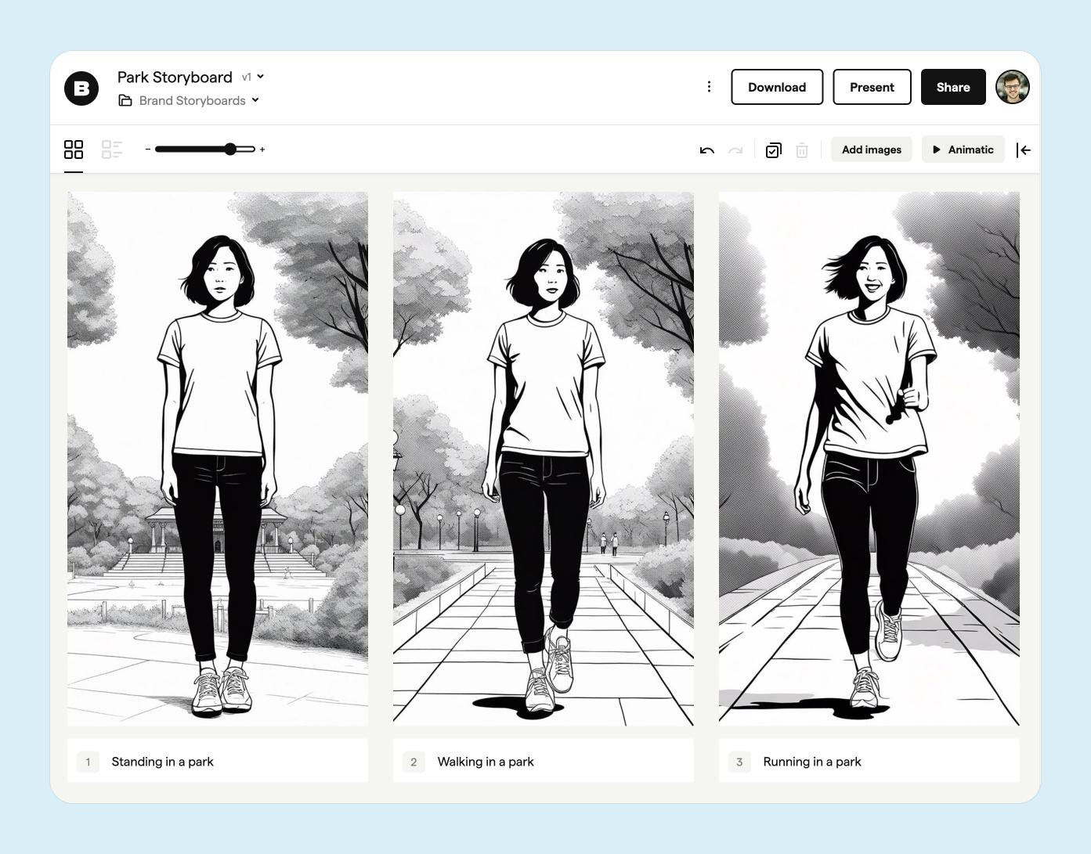Click the minus zoom-out icon

click(x=147, y=149)
